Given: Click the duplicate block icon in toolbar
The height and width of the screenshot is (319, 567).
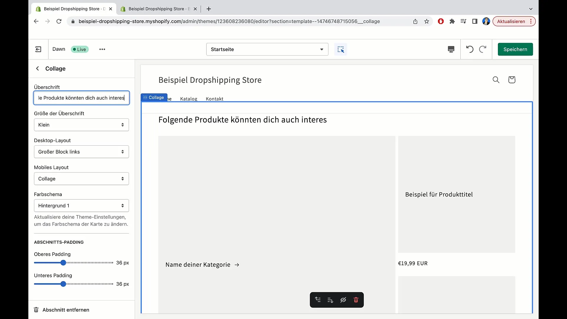Looking at the screenshot, I should tap(330, 300).
